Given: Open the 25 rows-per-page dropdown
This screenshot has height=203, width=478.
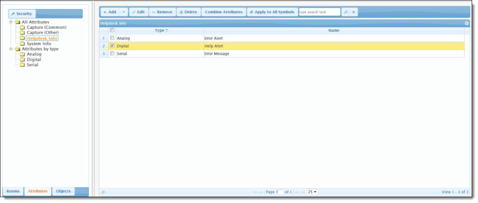Looking at the screenshot, I should [x=312, y=192].
